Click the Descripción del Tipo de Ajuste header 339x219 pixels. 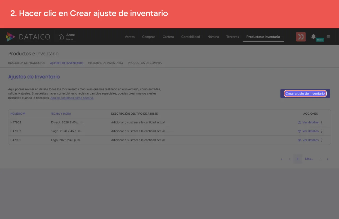(x=134, y=114)
